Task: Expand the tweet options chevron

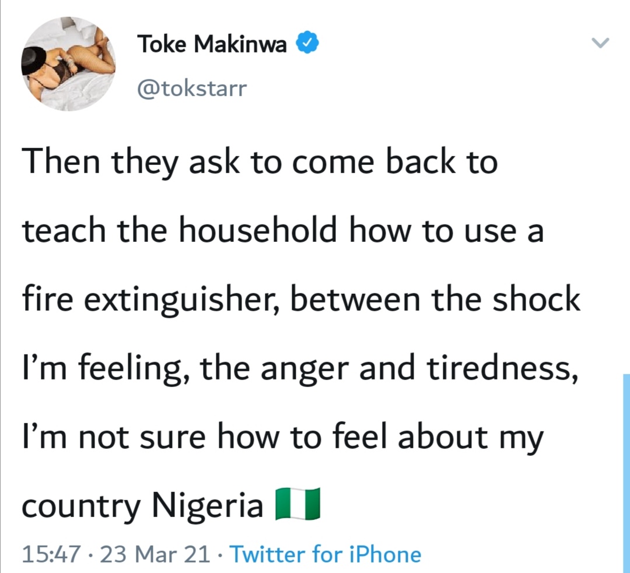Action: point(600,43)
